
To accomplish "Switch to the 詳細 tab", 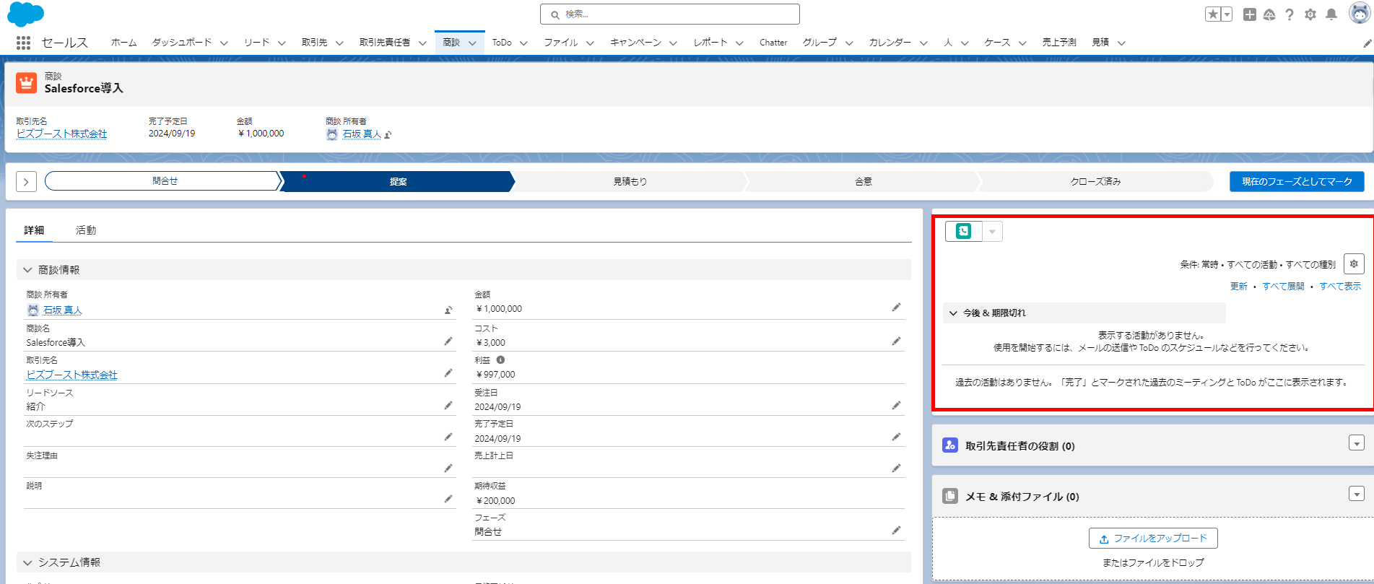I will [x=34, y=230].
